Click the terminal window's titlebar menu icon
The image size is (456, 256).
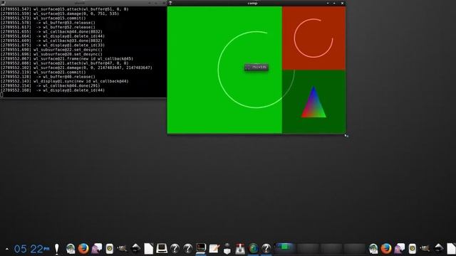(x=3, y=3)
